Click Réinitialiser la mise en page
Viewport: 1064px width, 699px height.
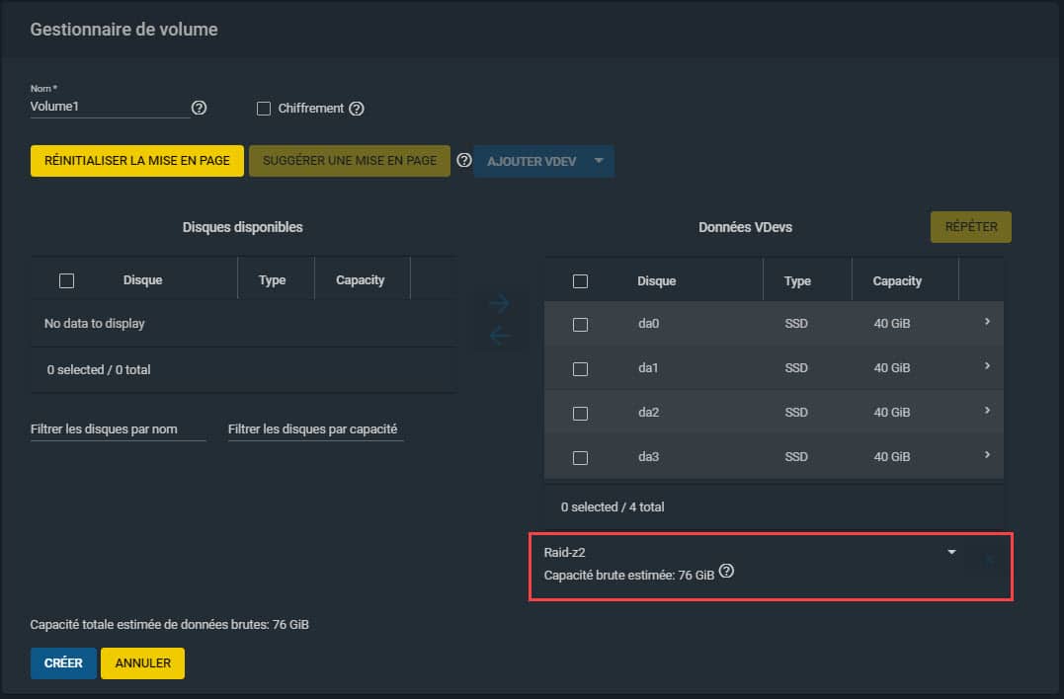pos(137,161)
